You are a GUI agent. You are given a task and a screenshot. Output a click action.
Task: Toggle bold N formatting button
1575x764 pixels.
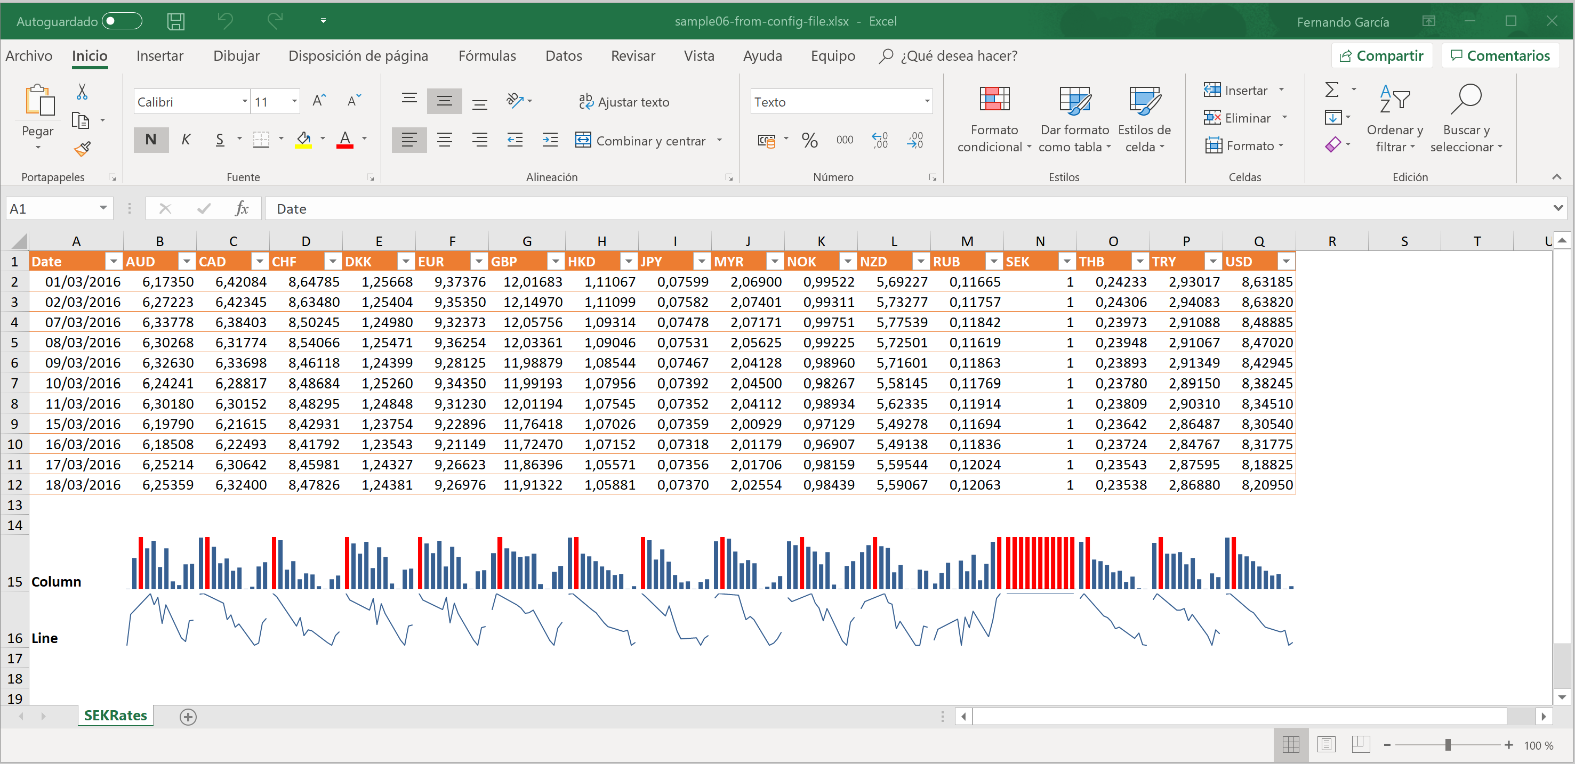tap(150, 140)
